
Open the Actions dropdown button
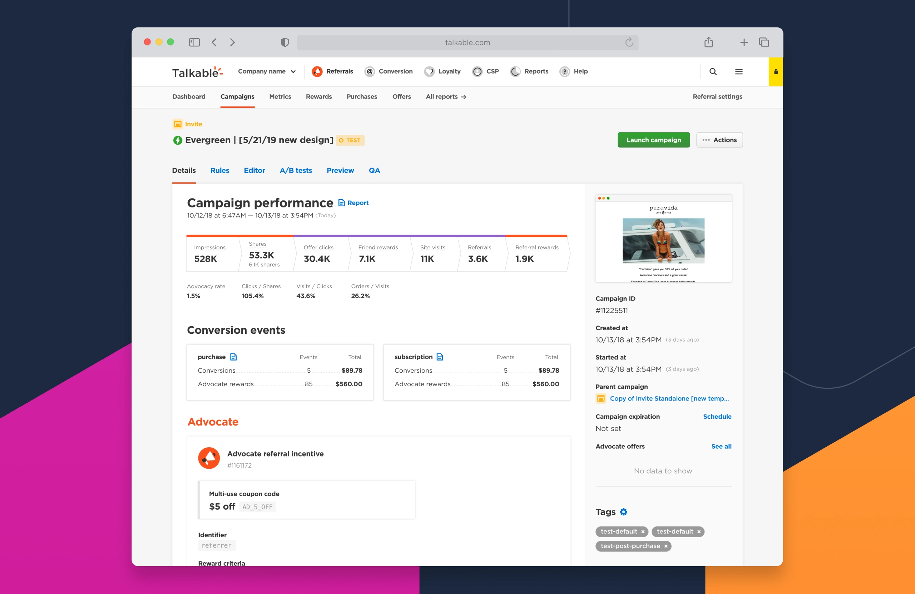coord(719,140)
